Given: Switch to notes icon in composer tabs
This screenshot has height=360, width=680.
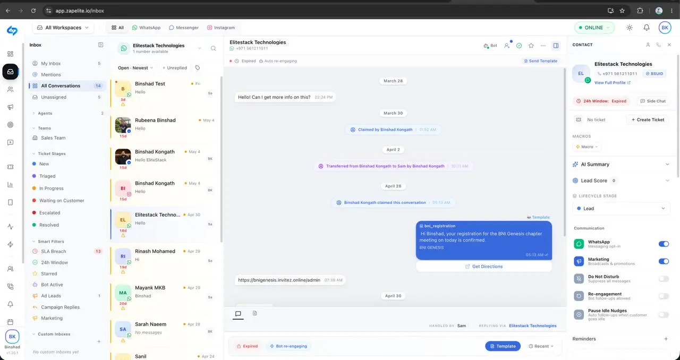Looking at the screenshot, I should pyautogui.click(x=254, y=313).
